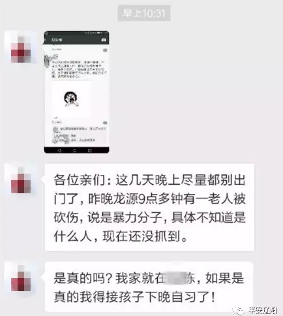This screenshot has height=316, width=283.
Task: Tap the screaming meme face in screenshot
Action: (x=71, y=99)
